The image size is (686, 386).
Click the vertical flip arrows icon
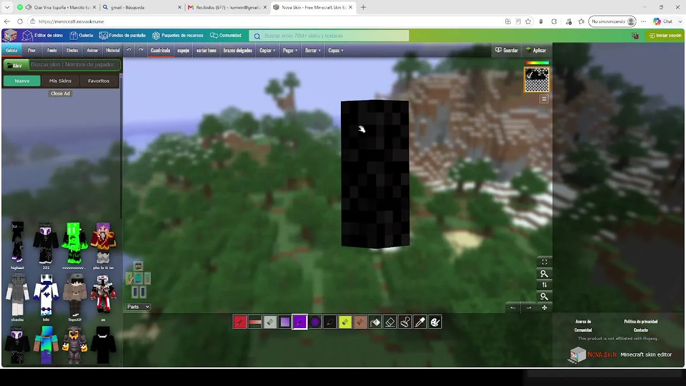coord(545,285)
